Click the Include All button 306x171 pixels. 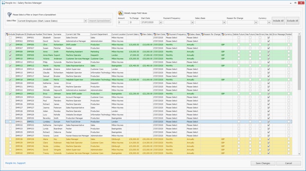click(x=278, y=21)
